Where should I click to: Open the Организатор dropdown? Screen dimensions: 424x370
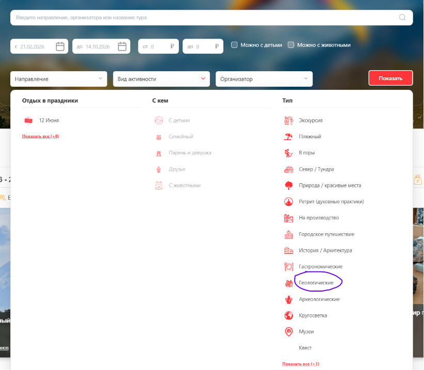click(x=264, y=79)
